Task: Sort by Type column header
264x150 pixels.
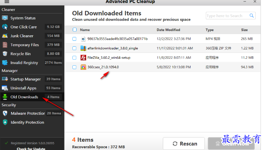Action: pos(210,30)
